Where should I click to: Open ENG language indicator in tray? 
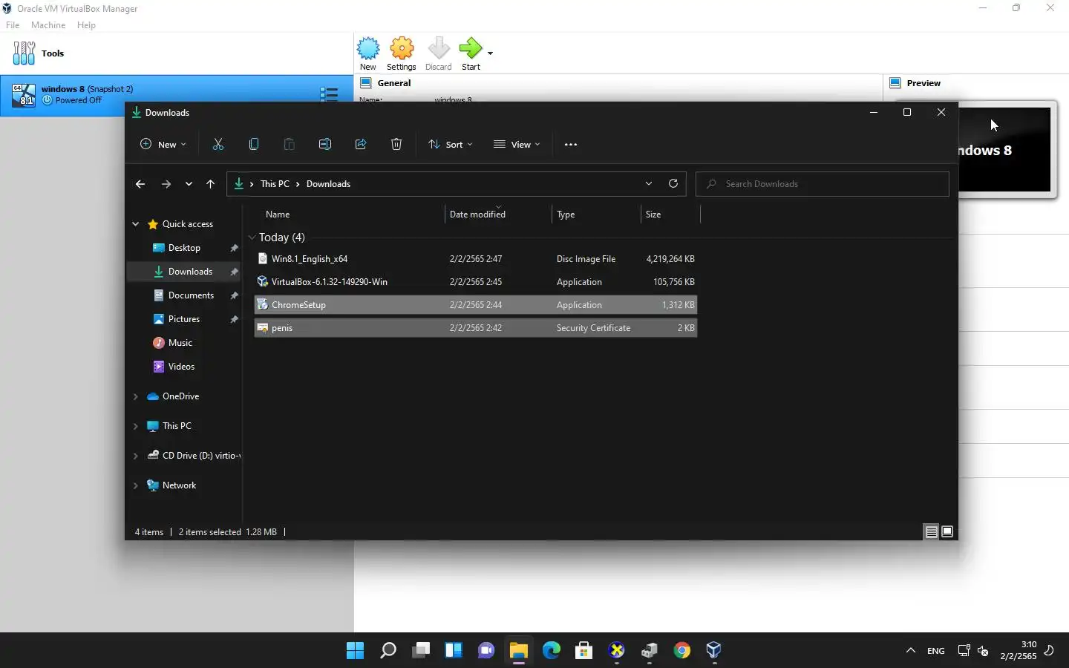pyautogui.click(x=936, y=651)
